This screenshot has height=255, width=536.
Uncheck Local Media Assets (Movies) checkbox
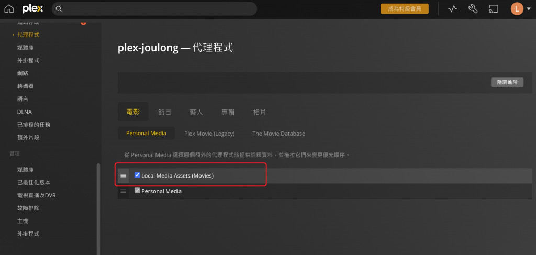(137, 175)
